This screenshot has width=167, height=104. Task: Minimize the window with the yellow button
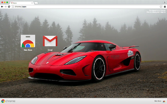[5, 2]
